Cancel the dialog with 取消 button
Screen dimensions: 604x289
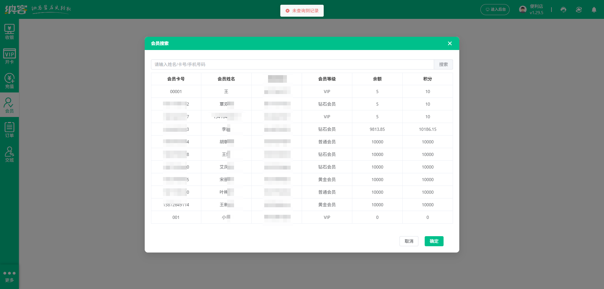click(x=409, y=241)
